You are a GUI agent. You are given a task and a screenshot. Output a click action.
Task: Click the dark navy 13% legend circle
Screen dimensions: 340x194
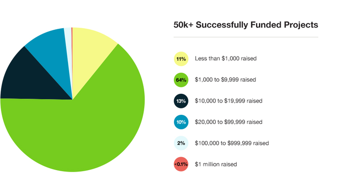coord(181,101)
